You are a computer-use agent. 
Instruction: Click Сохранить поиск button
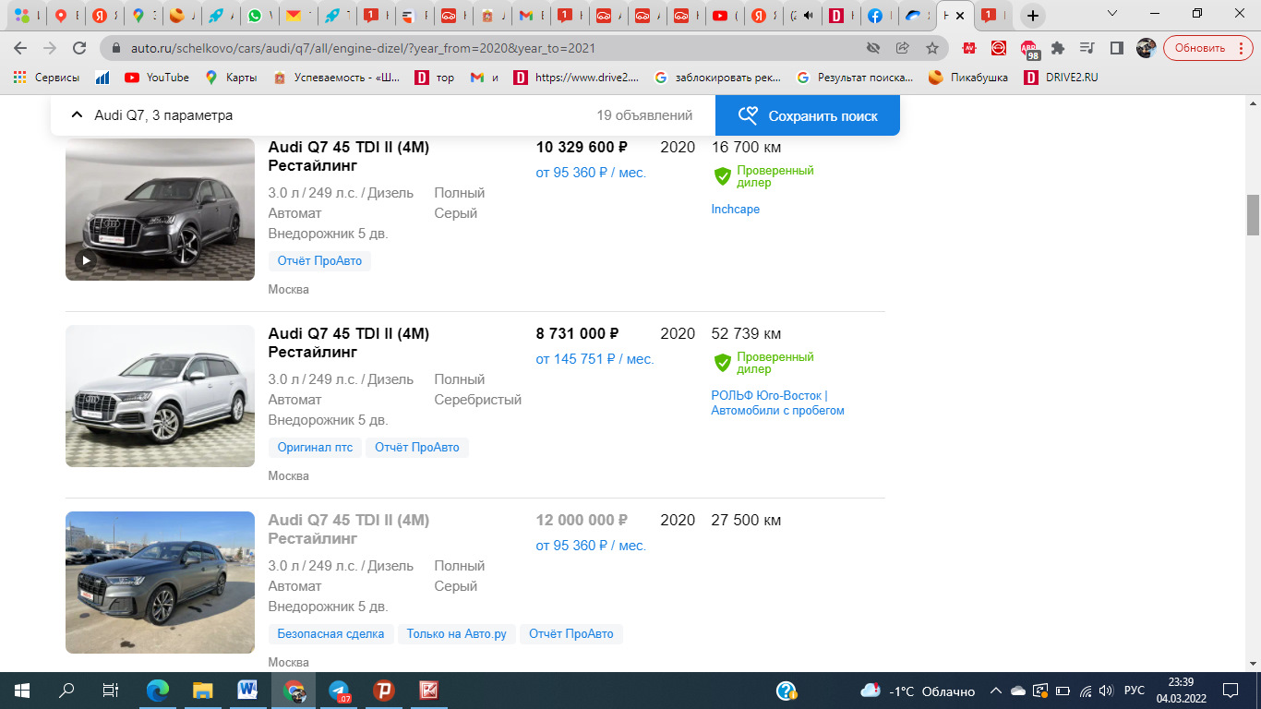[x=808, y=115]
